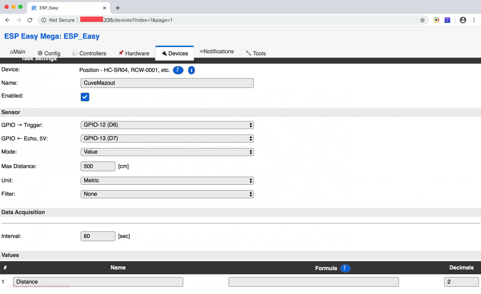Image resolution: width=481 pixels, height=294 pixels.
Task: Click the Formula help question mark icon
Action: (345, 268)
